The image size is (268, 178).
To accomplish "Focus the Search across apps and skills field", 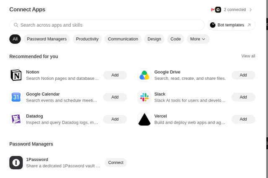I will coord(107,25).
